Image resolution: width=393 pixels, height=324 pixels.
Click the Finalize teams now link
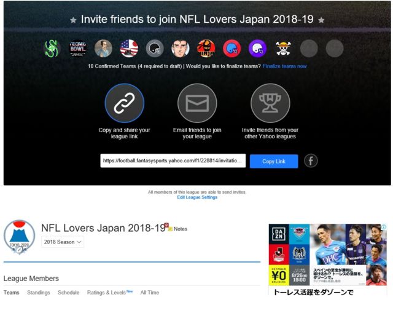tap(284, 66)
